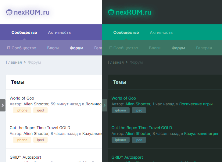This screenshot has width=222, height=162.
Task: Open Активность tab in purple navbar
Action: 59,32
